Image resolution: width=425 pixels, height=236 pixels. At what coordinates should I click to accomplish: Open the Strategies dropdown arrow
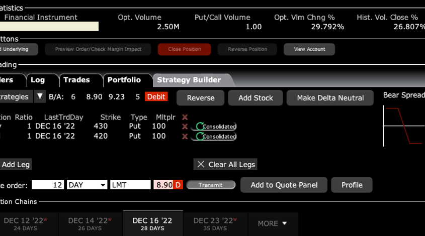(40, 96)
